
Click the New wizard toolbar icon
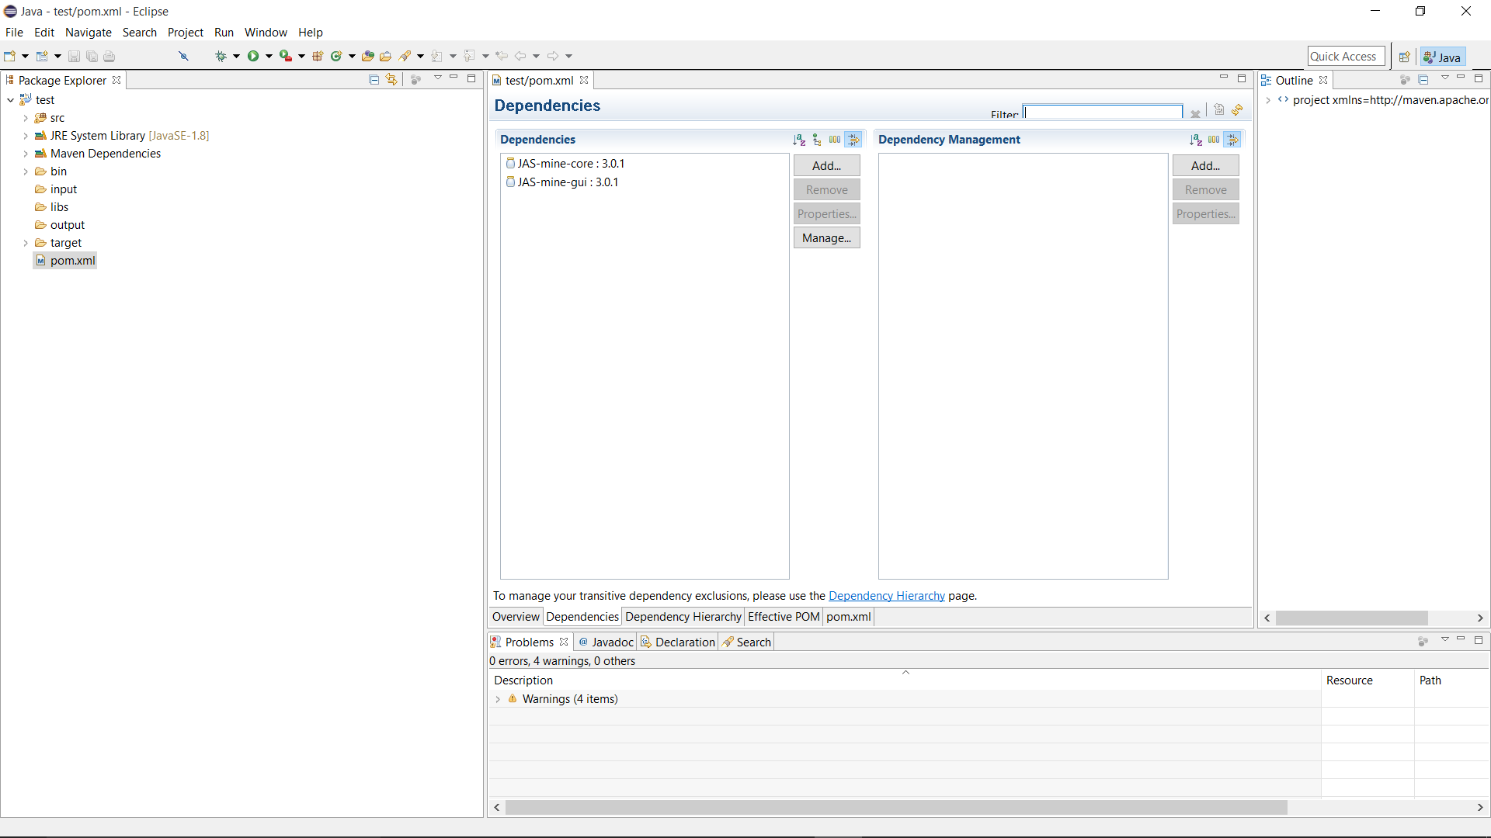[9, 56]
